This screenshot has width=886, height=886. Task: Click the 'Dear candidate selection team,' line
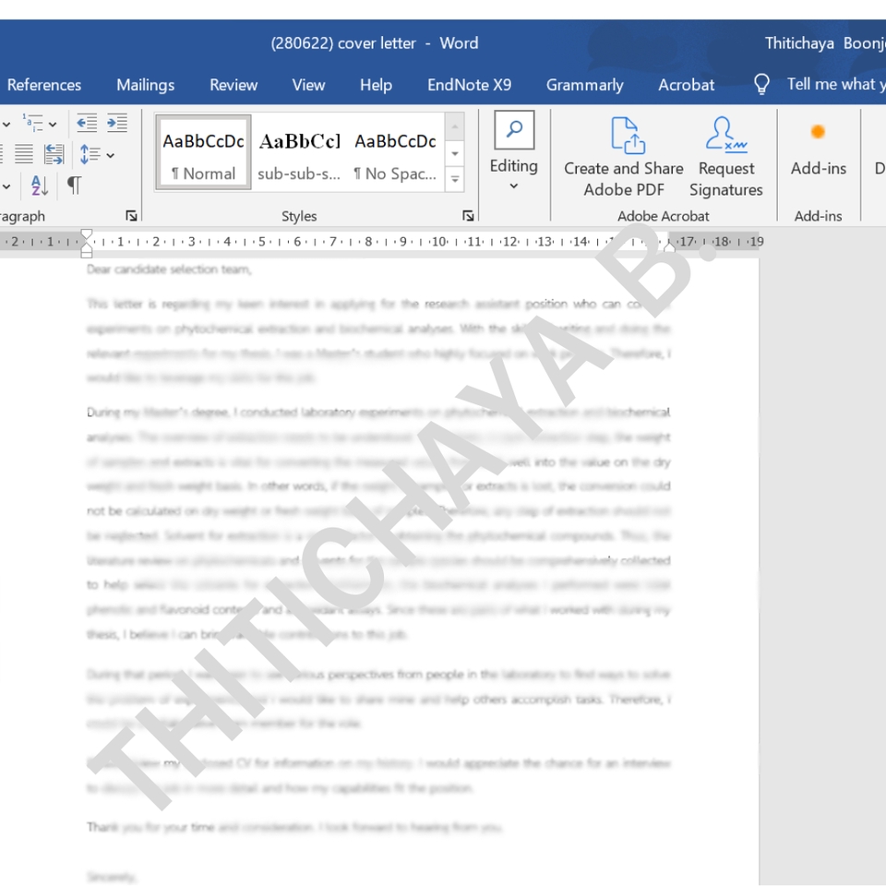169,269
